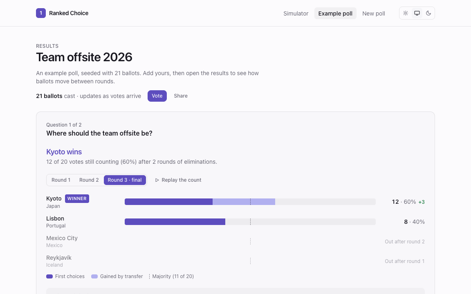Click the Kyoto candidate name
The width and height of the screenshot is (471, 294).
54,198
